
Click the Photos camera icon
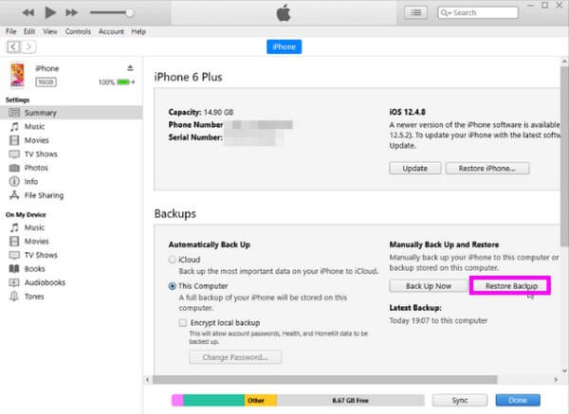pos(14,168)
